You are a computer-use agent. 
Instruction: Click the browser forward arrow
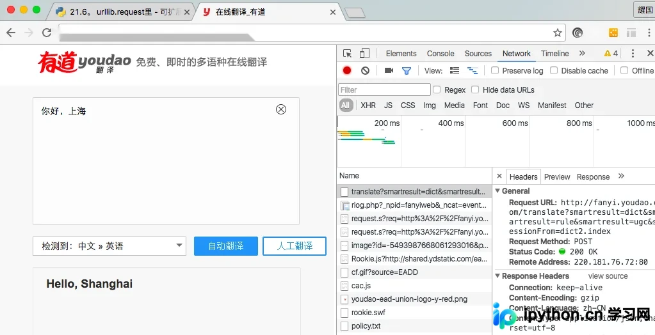tap(29, 33)
